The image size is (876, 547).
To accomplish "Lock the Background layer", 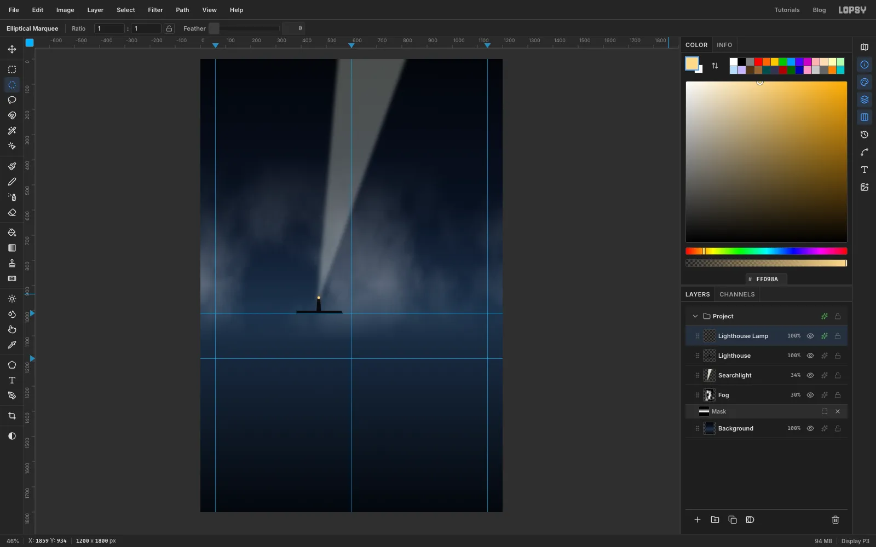I will (x=838, y=428).
